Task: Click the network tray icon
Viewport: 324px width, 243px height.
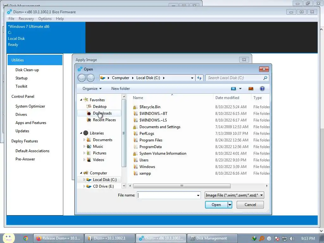Action: tap(284, 239)
